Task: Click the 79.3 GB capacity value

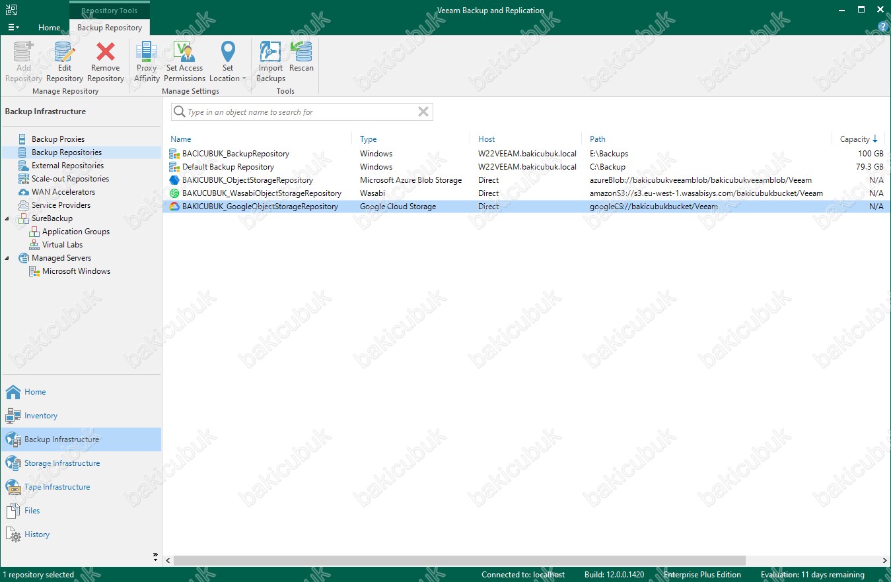Action: coord(869,167)
